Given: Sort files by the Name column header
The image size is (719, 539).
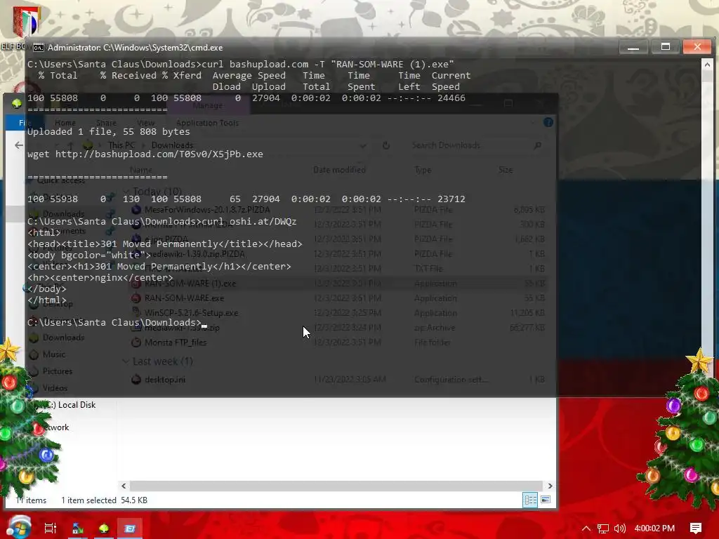Looking at the screenshot, I should 140,170.
